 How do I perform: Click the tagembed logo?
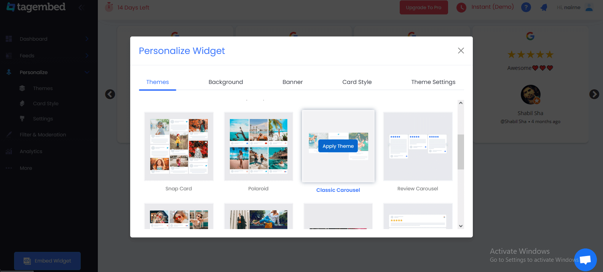click(36, 7)
